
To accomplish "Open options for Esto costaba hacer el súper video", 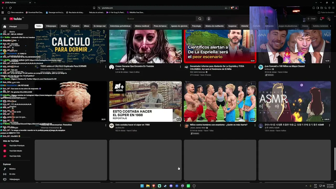I will coord(180,125).
